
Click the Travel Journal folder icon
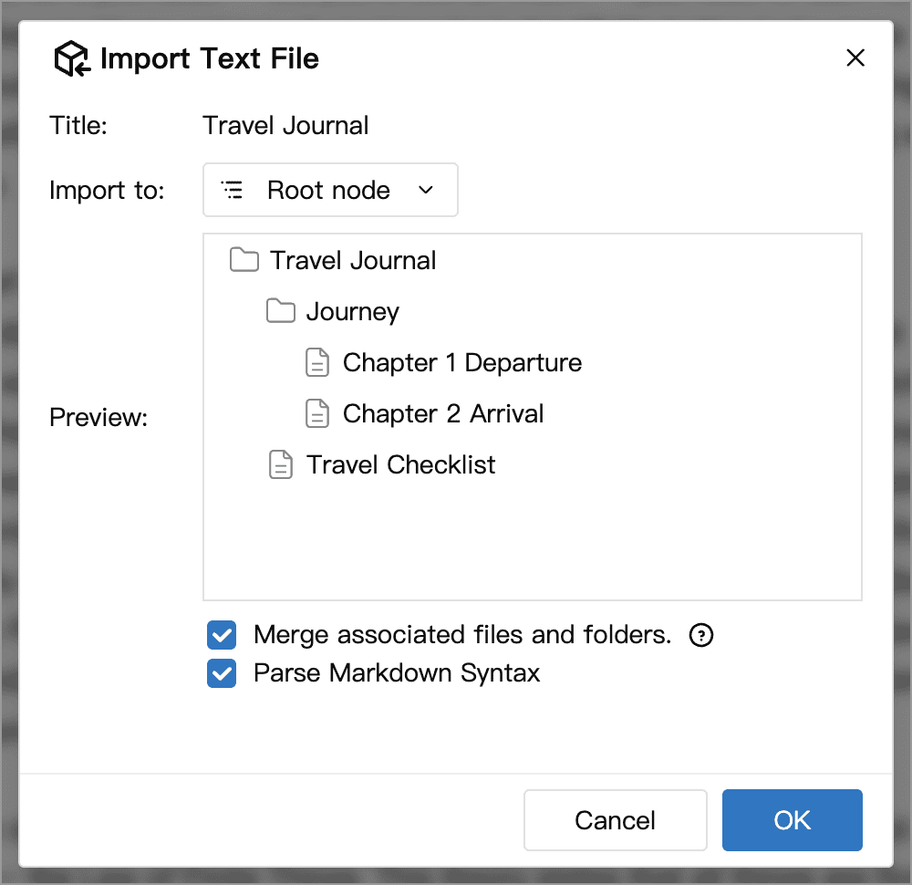244,260
